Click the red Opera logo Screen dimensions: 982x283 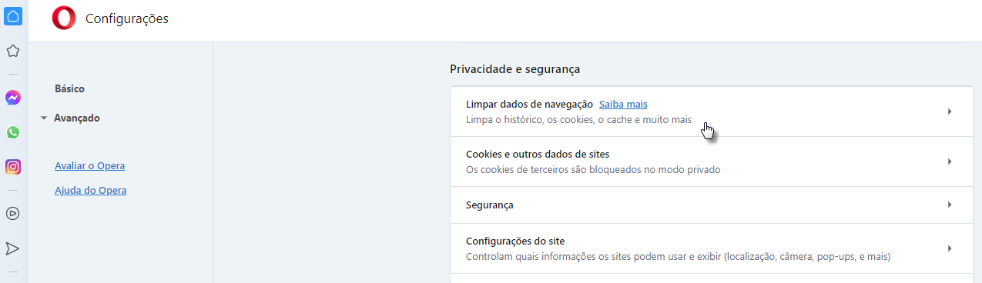point(63,18)
